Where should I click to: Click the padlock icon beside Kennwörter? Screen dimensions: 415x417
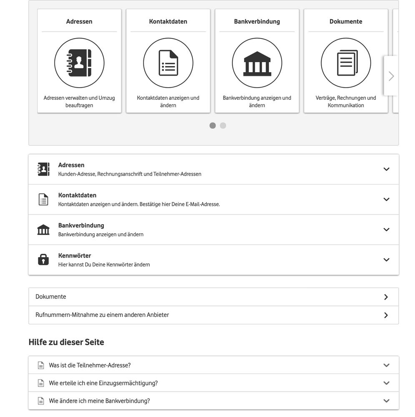coord(43,260)
